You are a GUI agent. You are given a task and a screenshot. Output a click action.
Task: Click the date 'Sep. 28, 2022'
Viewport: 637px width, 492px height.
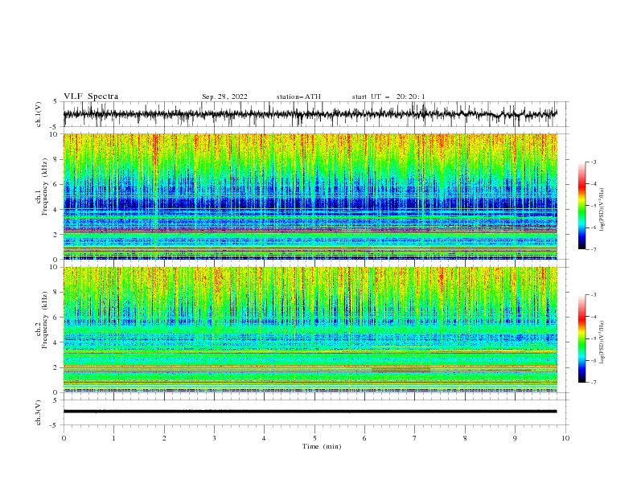(224, 96)
